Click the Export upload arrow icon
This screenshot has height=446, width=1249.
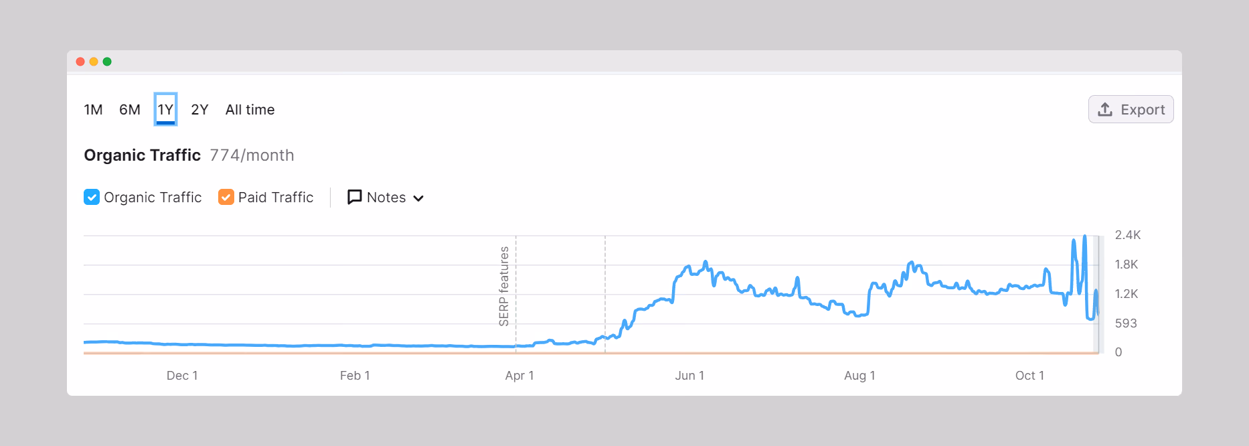[x=1105, y=109]
